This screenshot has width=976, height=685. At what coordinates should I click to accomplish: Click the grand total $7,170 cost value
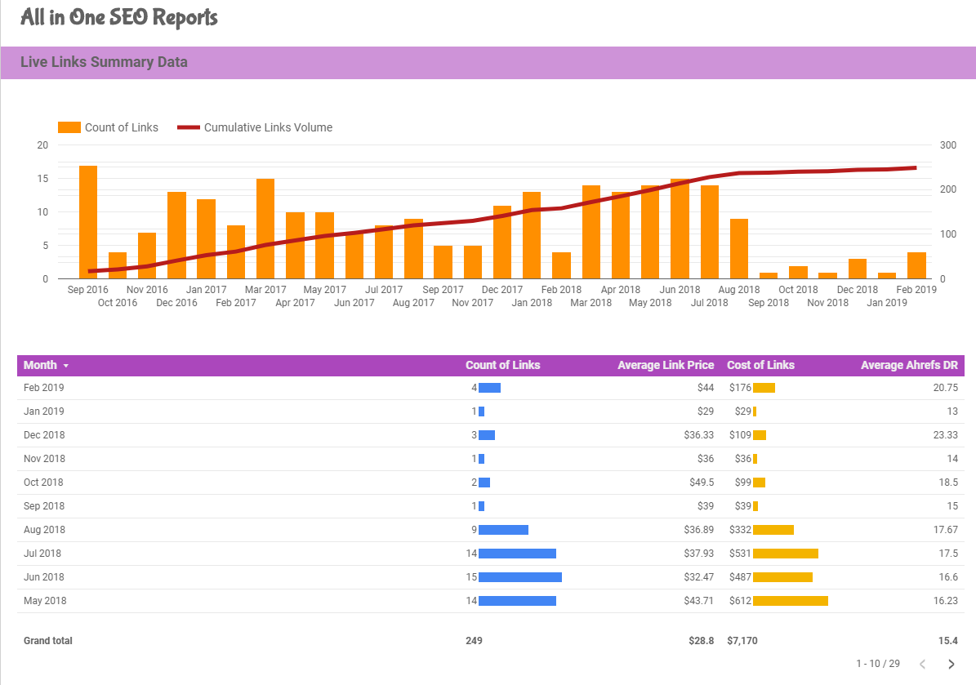tap(742, 641)
